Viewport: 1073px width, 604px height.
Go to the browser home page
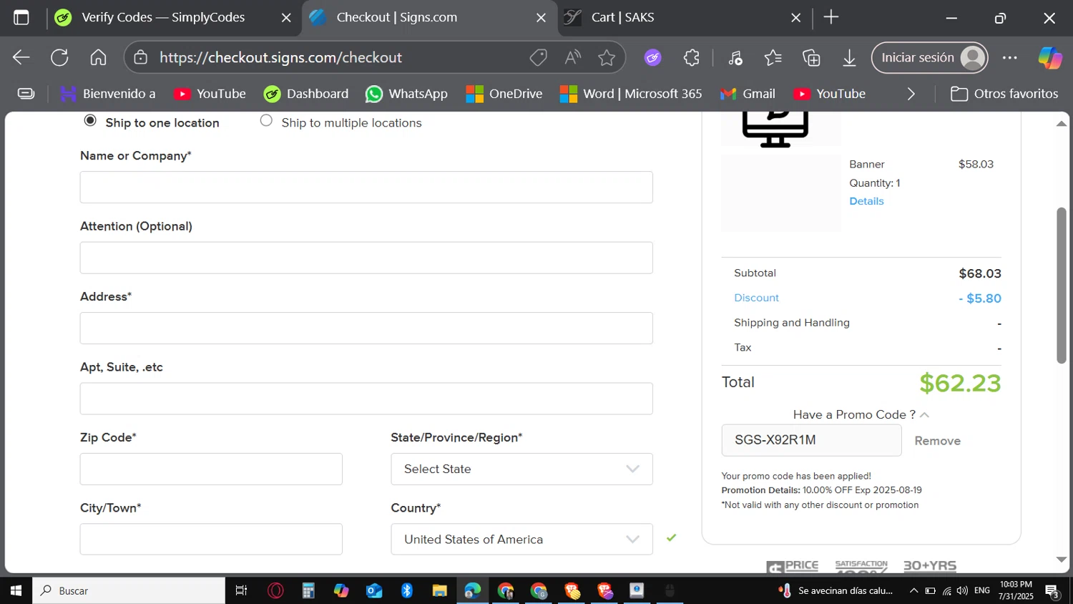pyautogui.click(x=98, y=58)
